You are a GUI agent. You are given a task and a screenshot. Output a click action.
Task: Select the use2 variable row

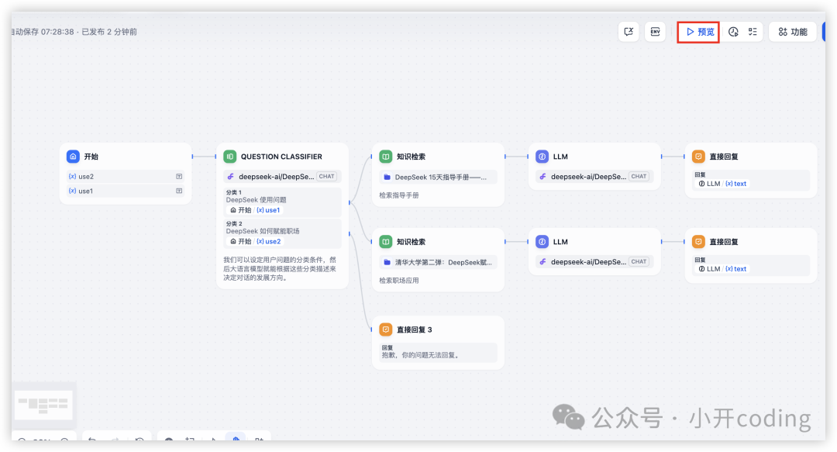[126, 176]
